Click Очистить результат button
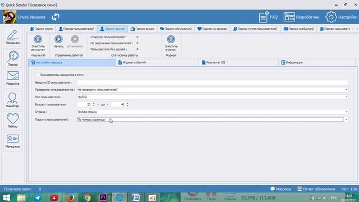The image size is (359, 202). point(38,43)
